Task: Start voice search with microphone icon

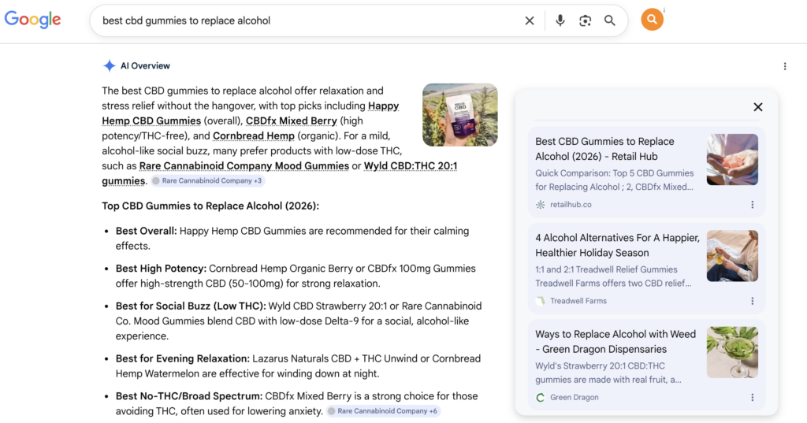Action: (560, 20)
